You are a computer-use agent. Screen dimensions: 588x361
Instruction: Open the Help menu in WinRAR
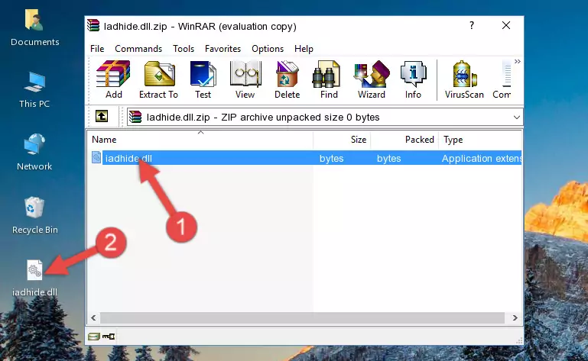(x=304, y=49)
